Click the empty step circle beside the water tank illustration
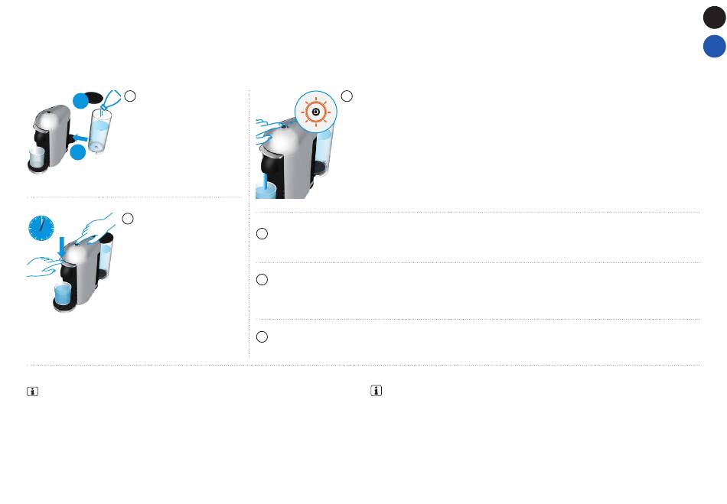The image size is (727, 504). point(130,96)
